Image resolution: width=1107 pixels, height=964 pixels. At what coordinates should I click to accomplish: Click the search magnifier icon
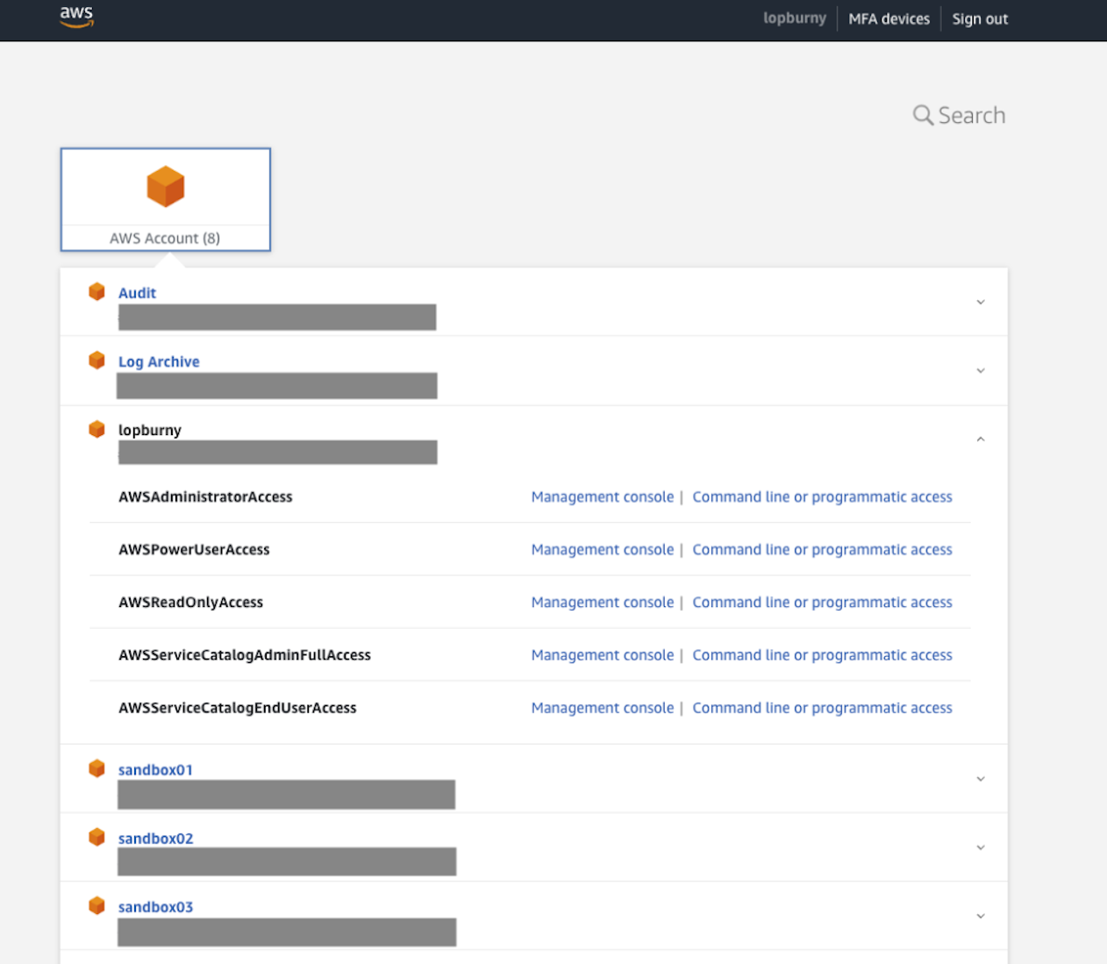click(x=922, y=115)
